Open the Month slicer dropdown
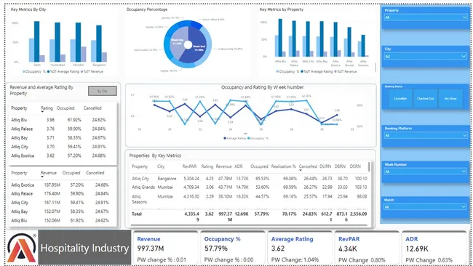Screen dimensions: 473x266 426,207
